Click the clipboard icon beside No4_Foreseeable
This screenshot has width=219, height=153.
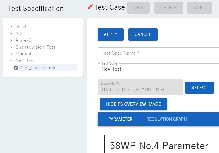[16, 68]
